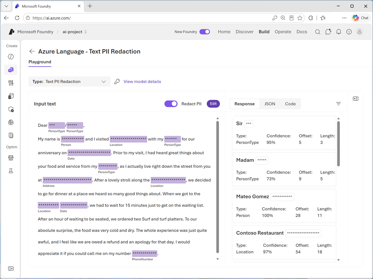Open the balance scale evaluation icon
Image resolution: width=373 pixels, height=279 pixels.
11,158
